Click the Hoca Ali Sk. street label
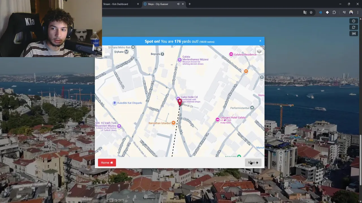Viewport: 362px width, 203px height. [x=244, y=138]
